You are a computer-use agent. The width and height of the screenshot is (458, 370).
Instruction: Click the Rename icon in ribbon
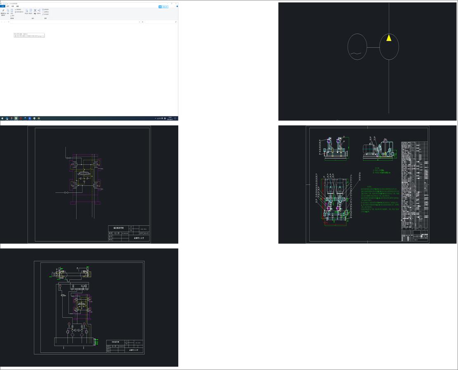39,11
